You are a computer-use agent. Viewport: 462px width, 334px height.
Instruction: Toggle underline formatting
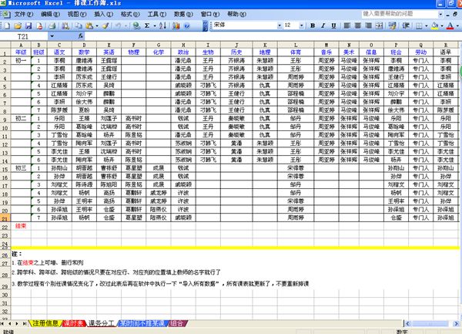pyautogui.click(x=333, y=25)
